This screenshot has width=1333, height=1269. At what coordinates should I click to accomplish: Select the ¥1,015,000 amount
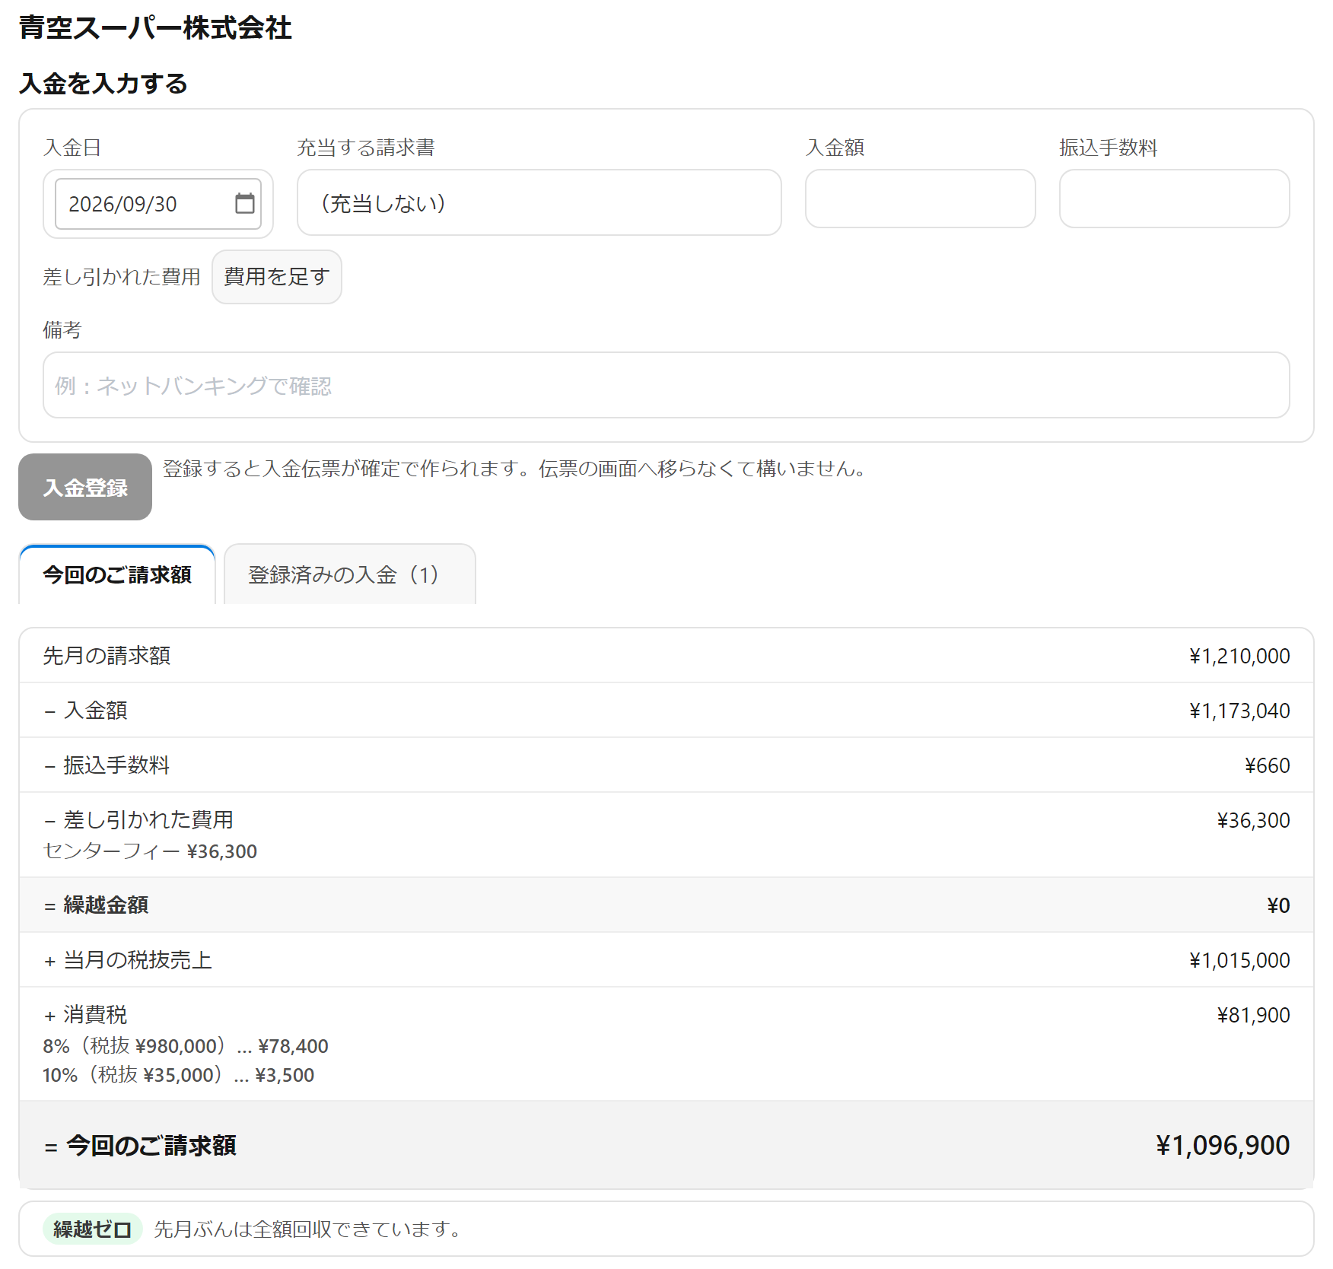tap(1239, 960)
